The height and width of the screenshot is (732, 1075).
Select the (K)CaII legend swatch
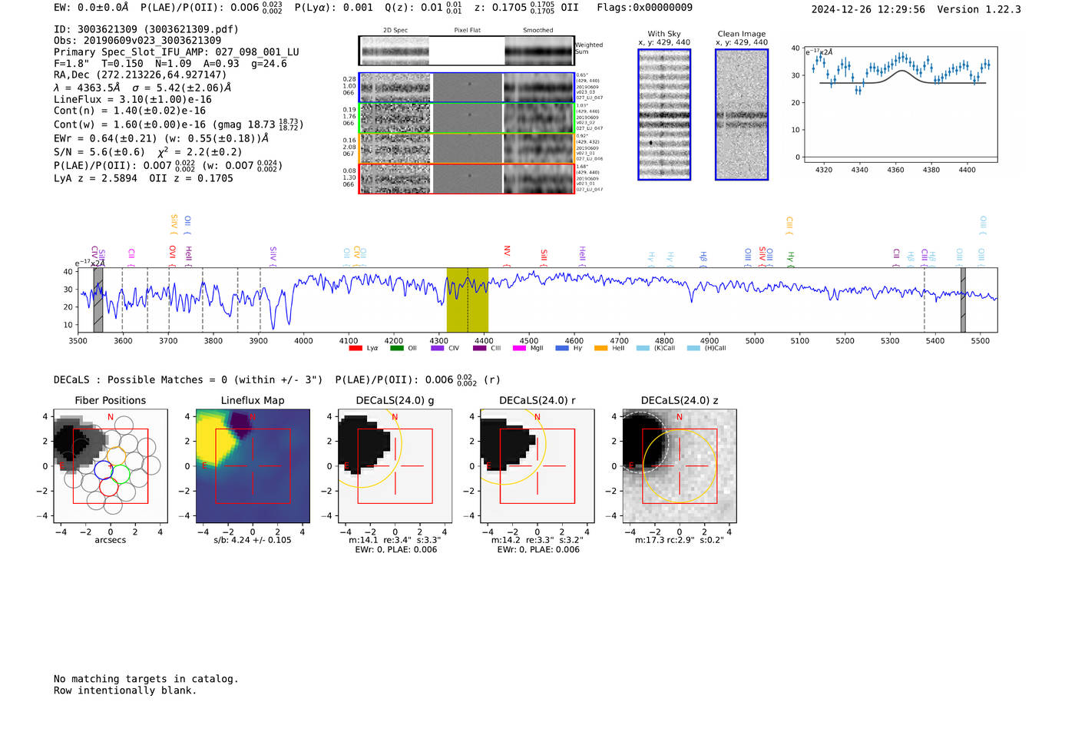click(643, 348)
